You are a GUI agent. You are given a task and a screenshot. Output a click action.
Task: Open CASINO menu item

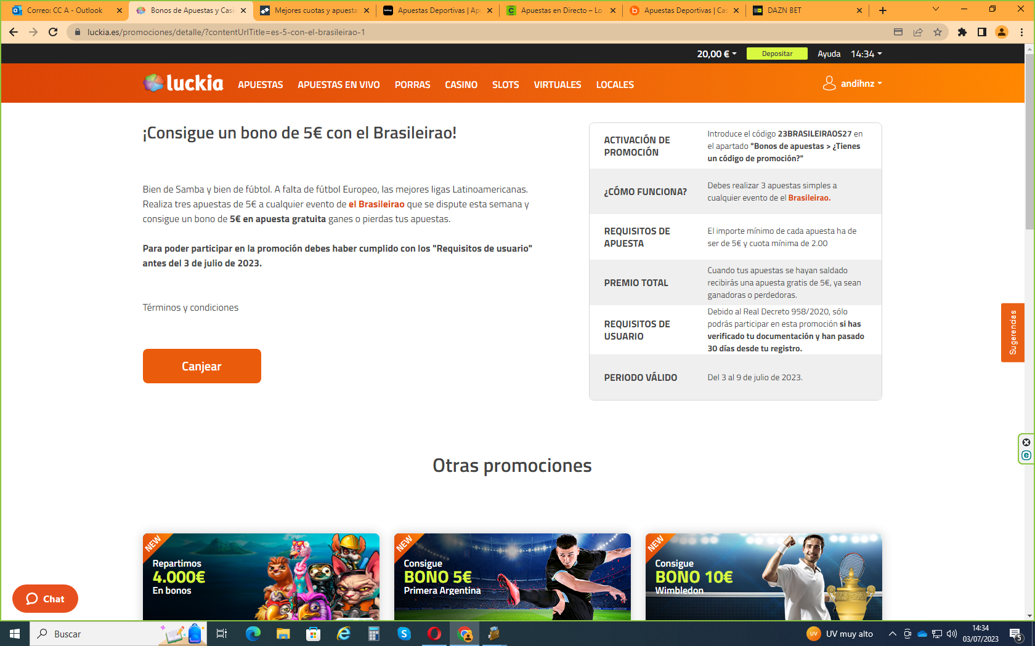(461, 84)
